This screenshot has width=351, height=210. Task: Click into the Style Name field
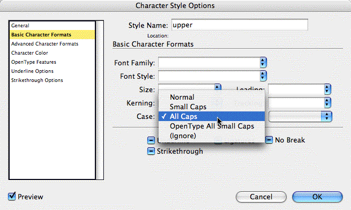(240, 25)
